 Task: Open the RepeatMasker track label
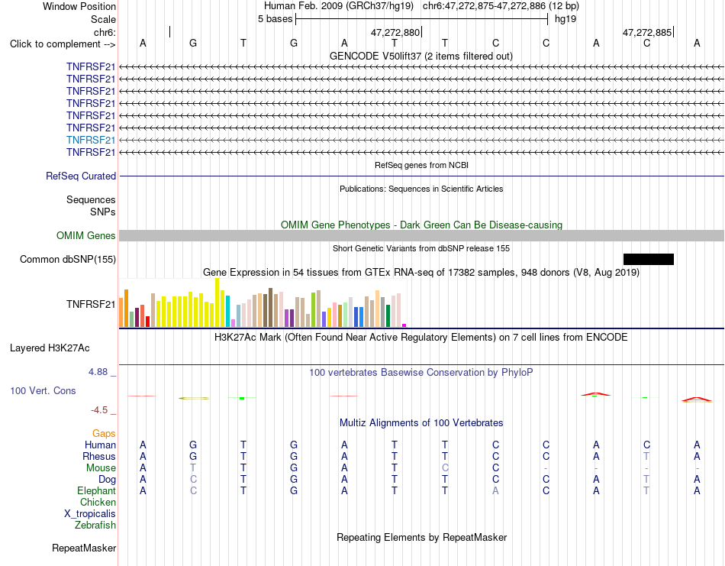tap(84, 548)
